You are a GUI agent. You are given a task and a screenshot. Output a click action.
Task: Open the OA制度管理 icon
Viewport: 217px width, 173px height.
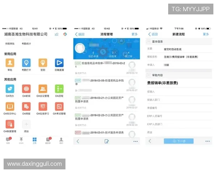click(x=10, y=124)
